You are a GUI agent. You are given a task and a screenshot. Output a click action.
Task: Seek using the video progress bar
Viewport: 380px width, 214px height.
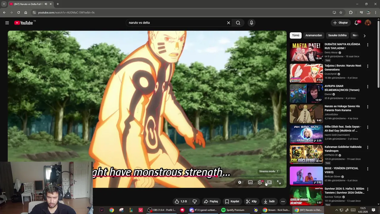click(x=189, y=177)
